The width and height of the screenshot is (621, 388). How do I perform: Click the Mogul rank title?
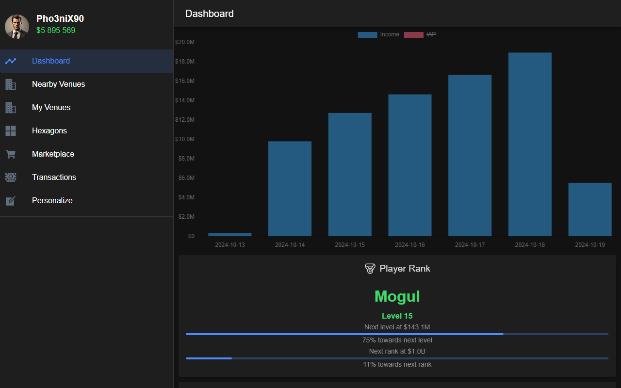[397, 296]
